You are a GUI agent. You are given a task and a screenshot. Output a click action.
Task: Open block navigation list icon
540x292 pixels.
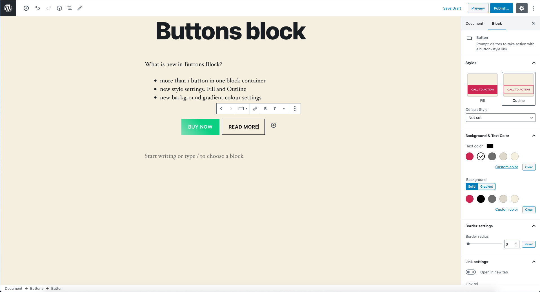pos(70,8)
